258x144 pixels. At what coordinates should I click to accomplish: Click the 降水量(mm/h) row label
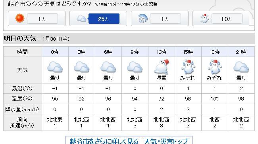22,109
